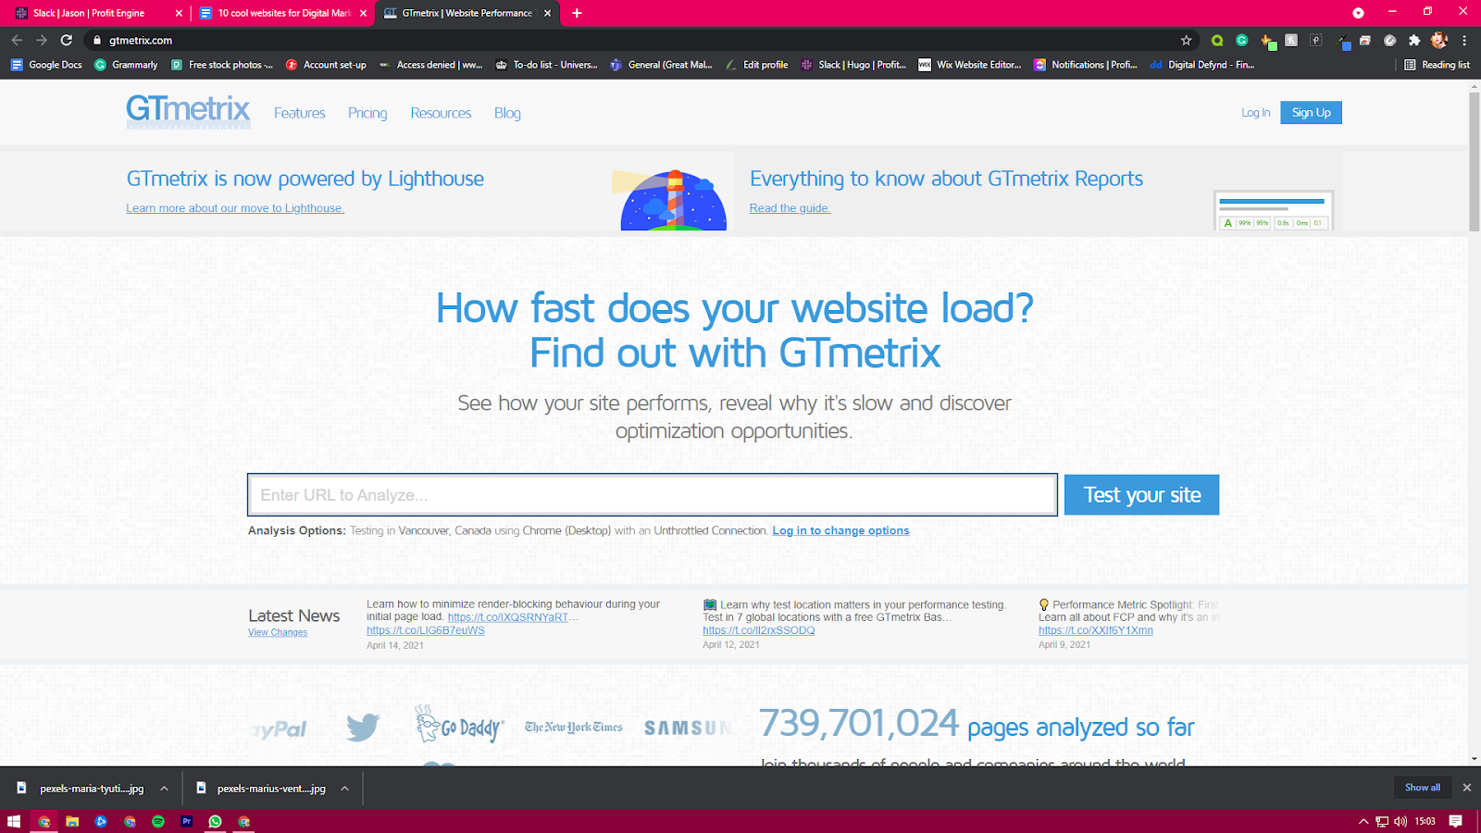This screenshot has width=1481, height=833.
Task: Click the Test your site button
Action: (x=1141, y=494)
